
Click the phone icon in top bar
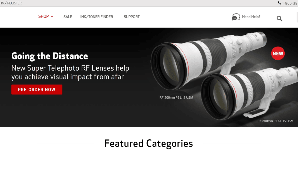point(280,3)
